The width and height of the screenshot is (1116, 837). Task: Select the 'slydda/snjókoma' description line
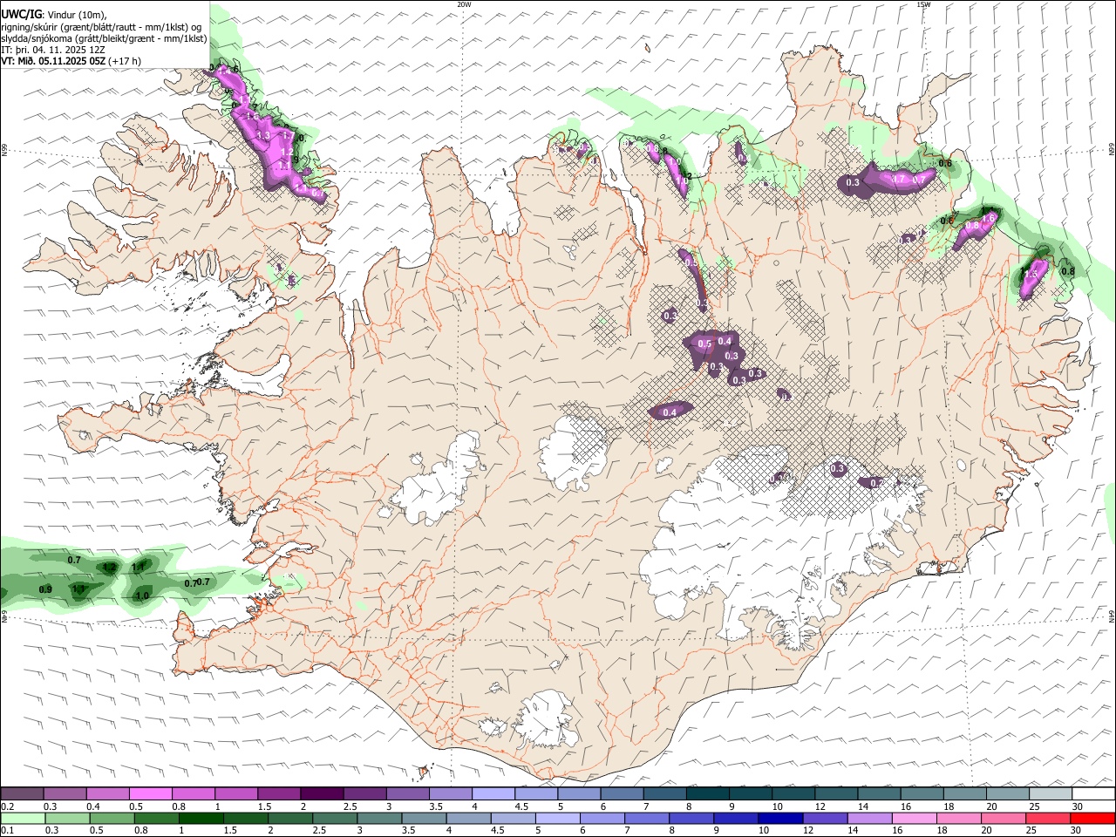(x=105, y=38)
